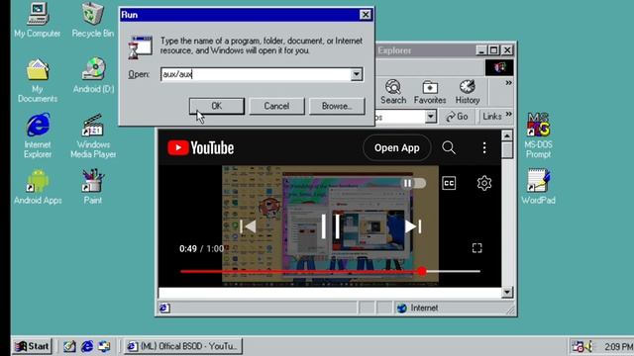Select the Paint shortcut icon
The height and width of the screenshot is (356, 634).
[x=92, y=186]
